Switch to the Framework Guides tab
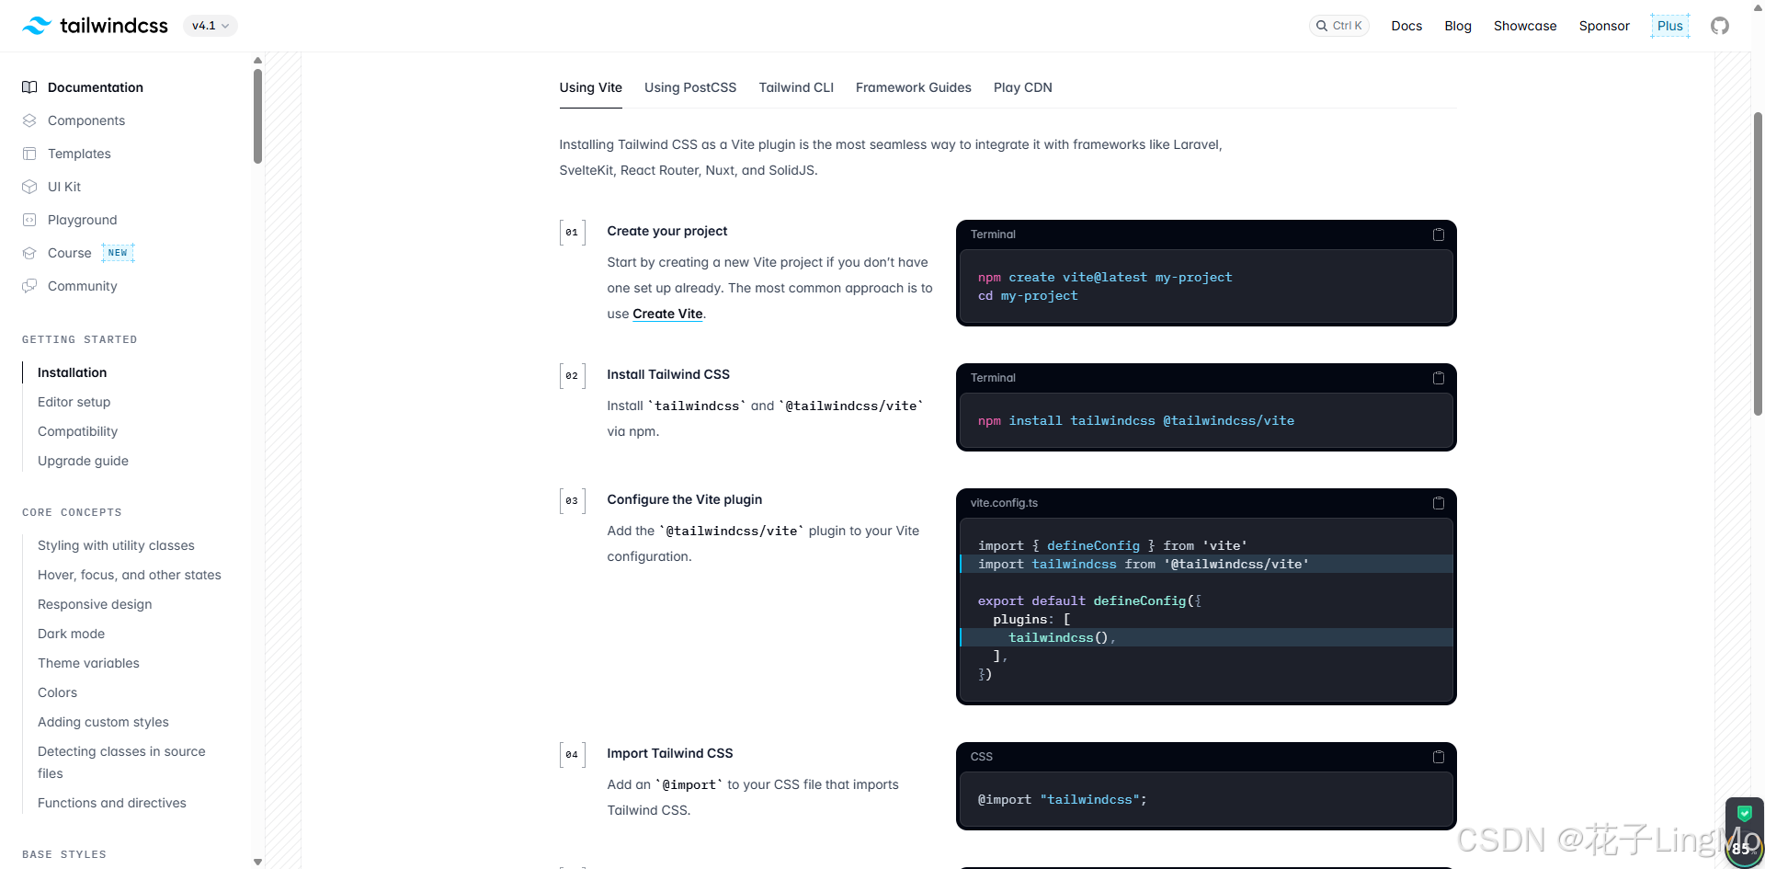1765x869 pixels. (913, 87)
